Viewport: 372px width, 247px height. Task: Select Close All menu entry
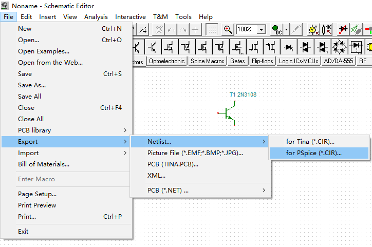coord(66,119)
